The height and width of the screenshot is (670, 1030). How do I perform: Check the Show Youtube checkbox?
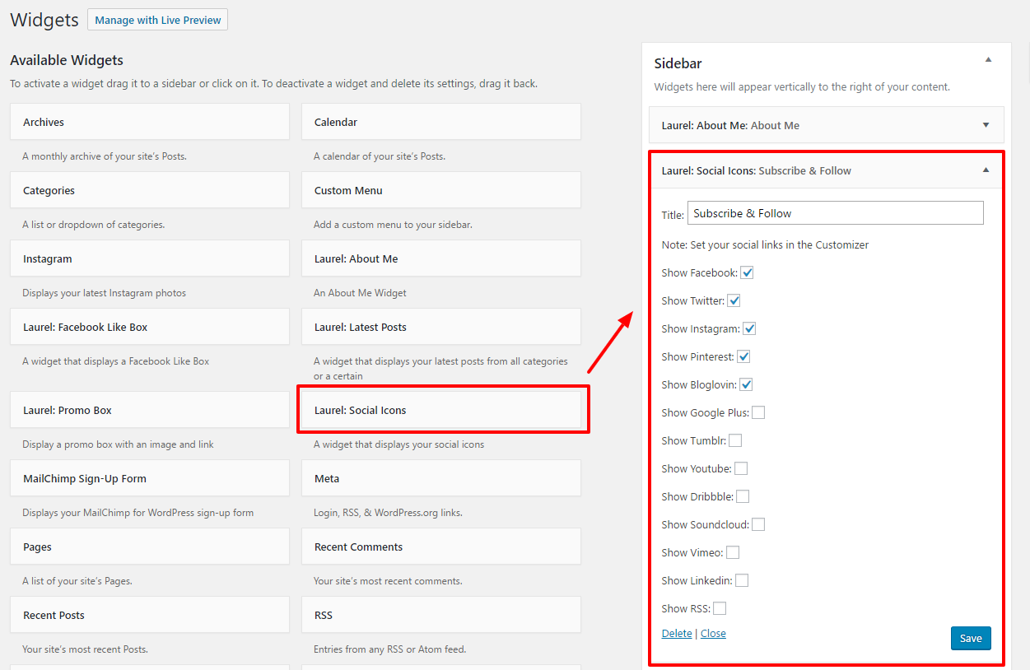click(741, 468)
